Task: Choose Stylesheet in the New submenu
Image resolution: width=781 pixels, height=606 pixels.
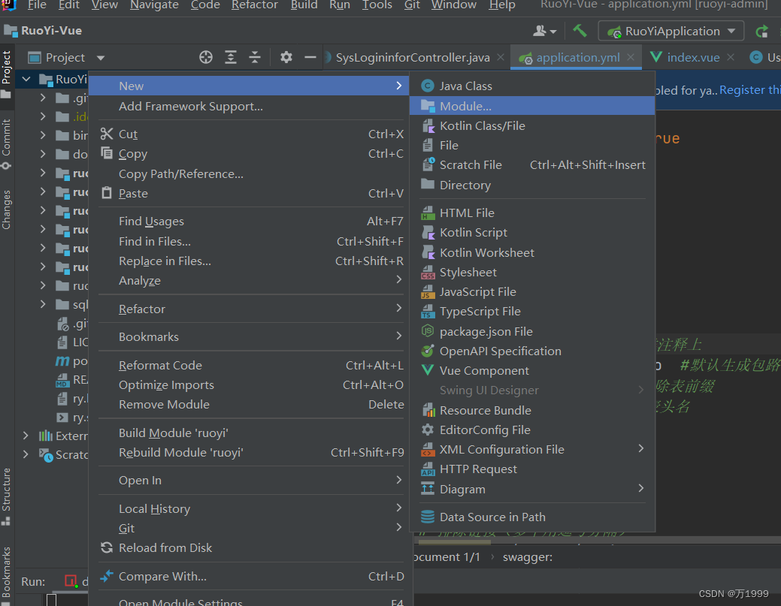Action: point(532,272)
